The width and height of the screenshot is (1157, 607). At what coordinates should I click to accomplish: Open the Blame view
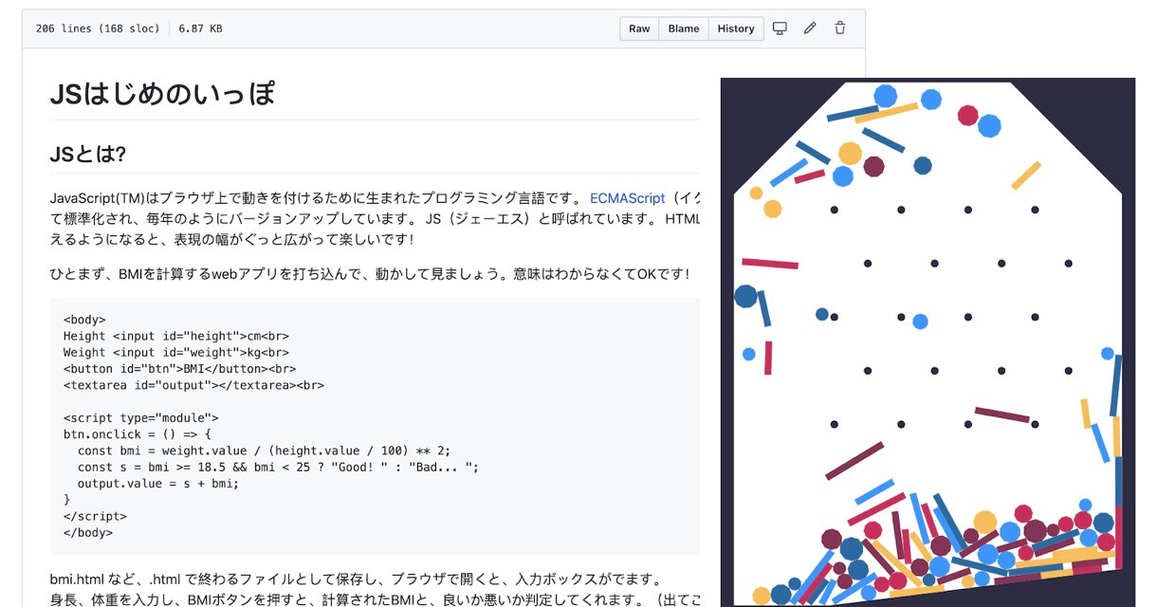(x=683, y=28)
